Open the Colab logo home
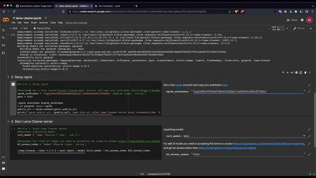Image resolution: width=316 pixels, height=178 pixels. point(5,20)
